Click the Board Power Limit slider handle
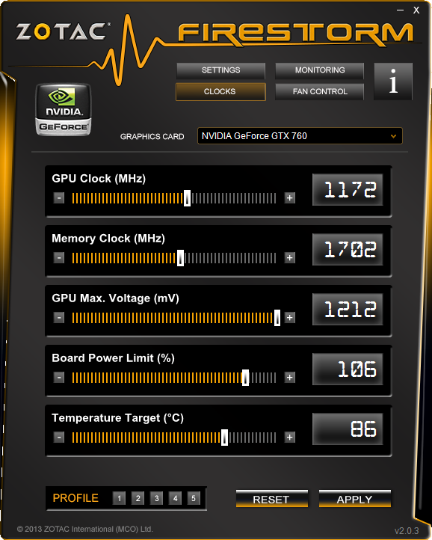This screenshot has width=432, height=540. (x=245, y=378)
